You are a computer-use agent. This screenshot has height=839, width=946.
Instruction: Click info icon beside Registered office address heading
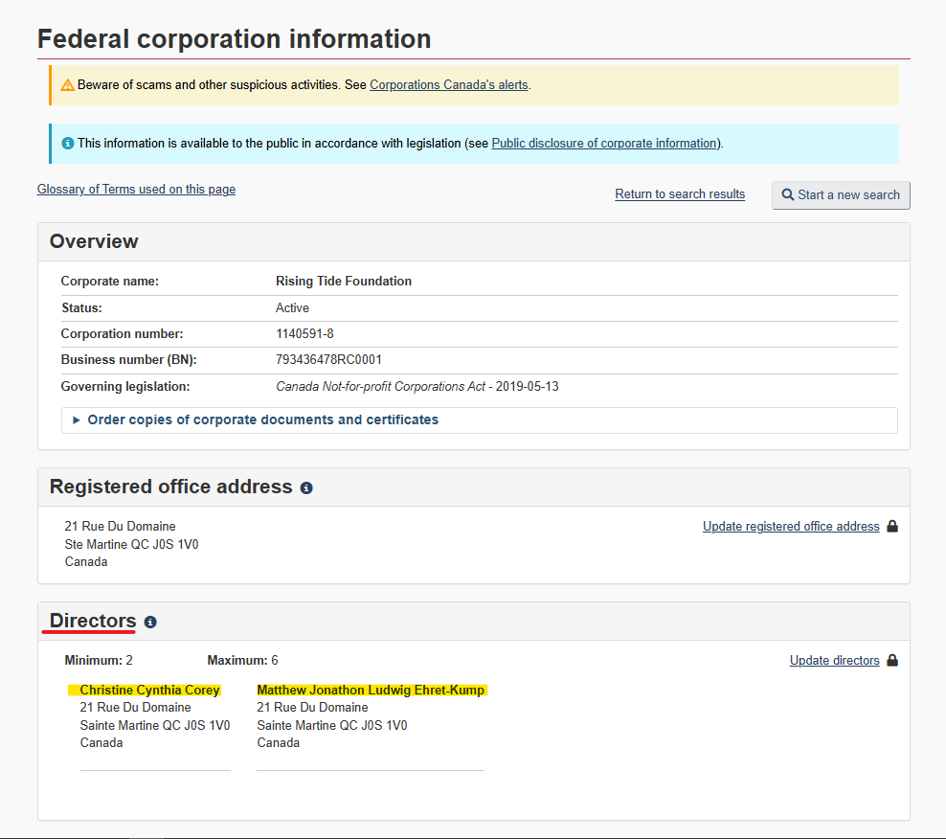point(306,488)
